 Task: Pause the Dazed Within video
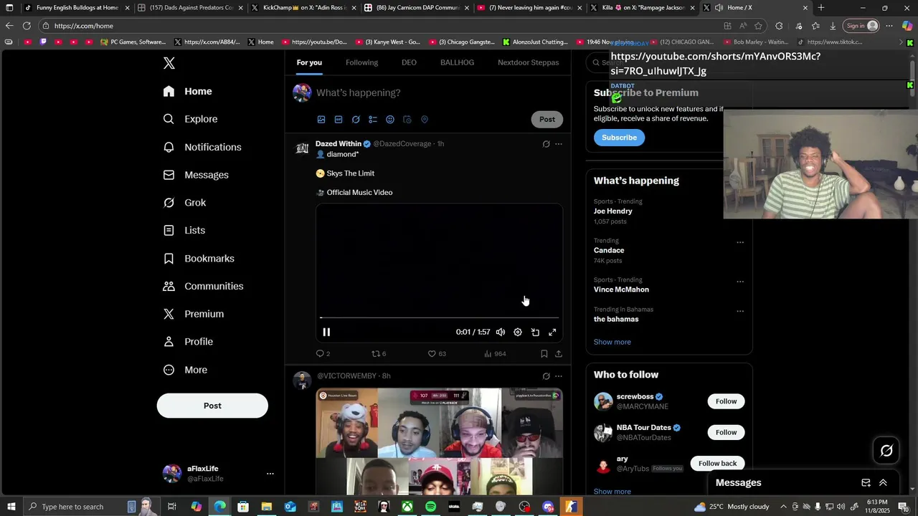(x=326, y=332)
